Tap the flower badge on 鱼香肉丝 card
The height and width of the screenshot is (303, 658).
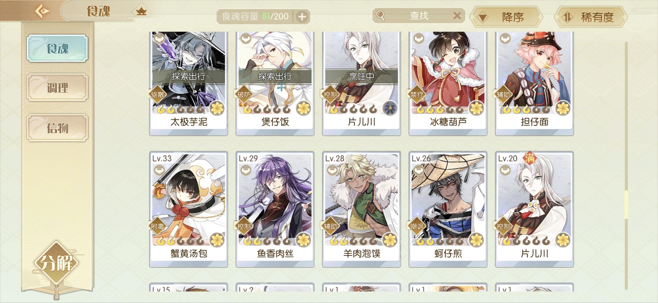coord(303,240)
